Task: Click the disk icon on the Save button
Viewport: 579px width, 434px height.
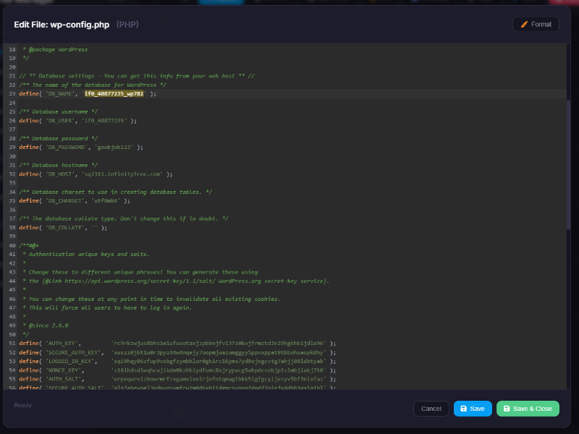Action: coord(464,409)
